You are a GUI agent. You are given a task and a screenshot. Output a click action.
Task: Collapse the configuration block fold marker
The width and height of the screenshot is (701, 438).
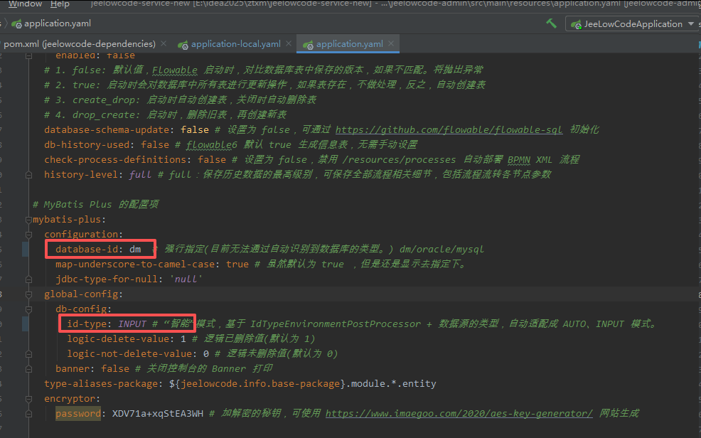(28, 234)
